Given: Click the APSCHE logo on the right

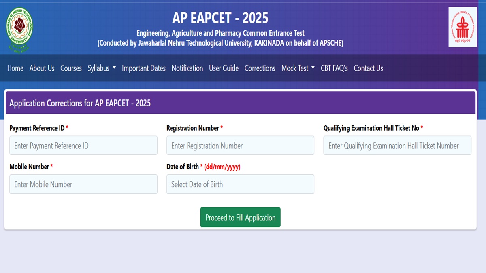Looking at the screenshot, I should coord(462,27).
